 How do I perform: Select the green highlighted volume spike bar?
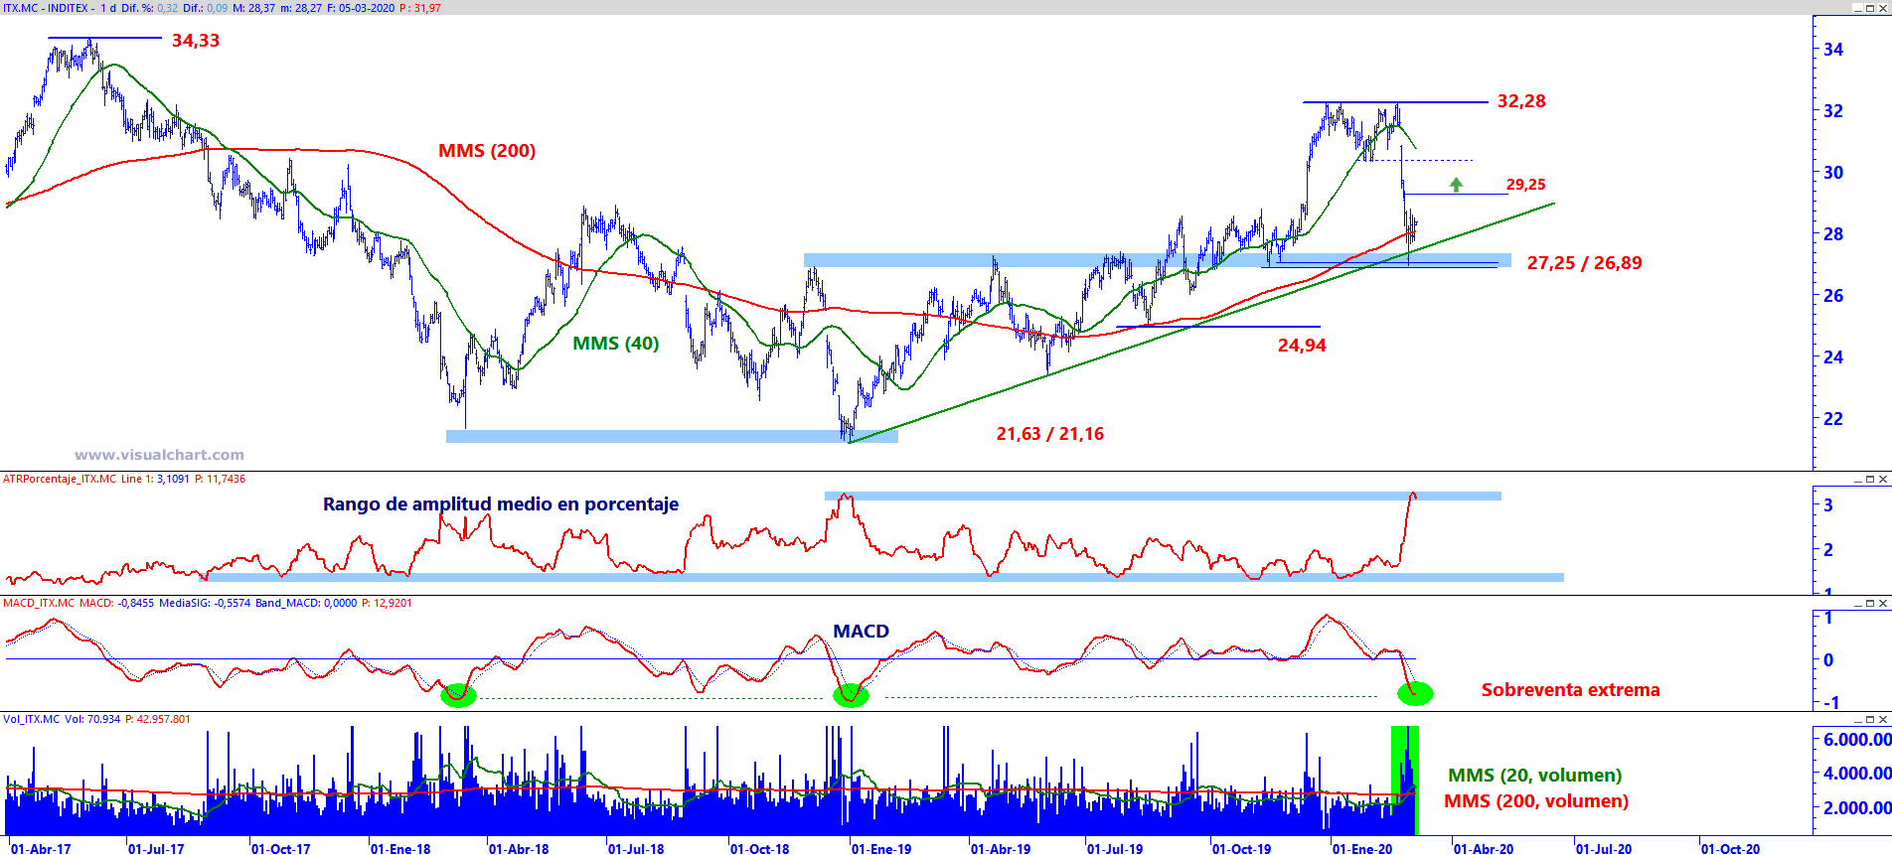(1404, 781)
